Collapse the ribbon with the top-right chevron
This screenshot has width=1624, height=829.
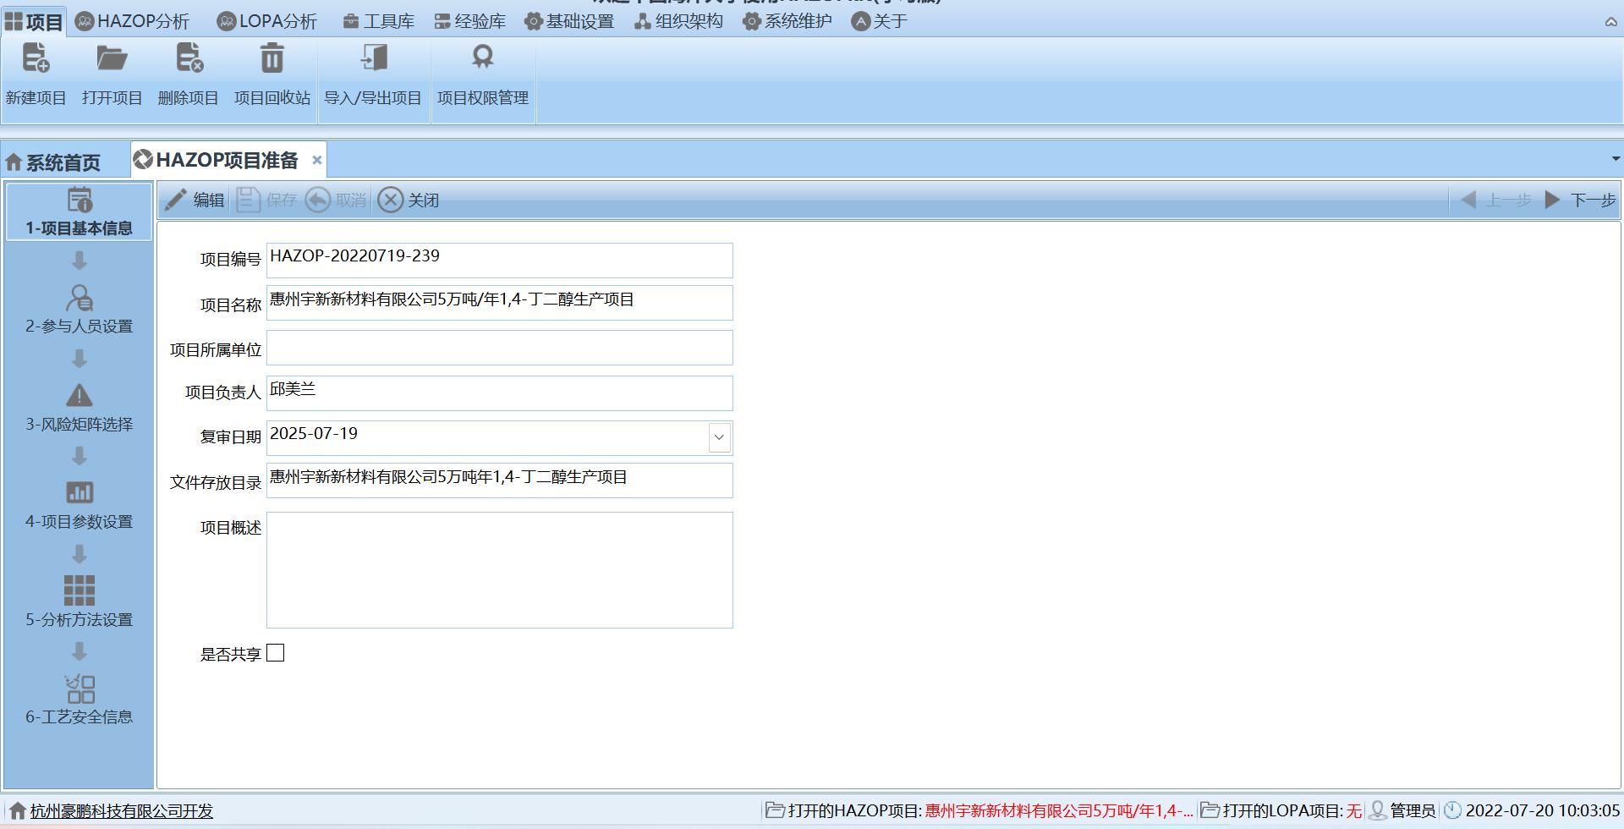click(1610, 23)
